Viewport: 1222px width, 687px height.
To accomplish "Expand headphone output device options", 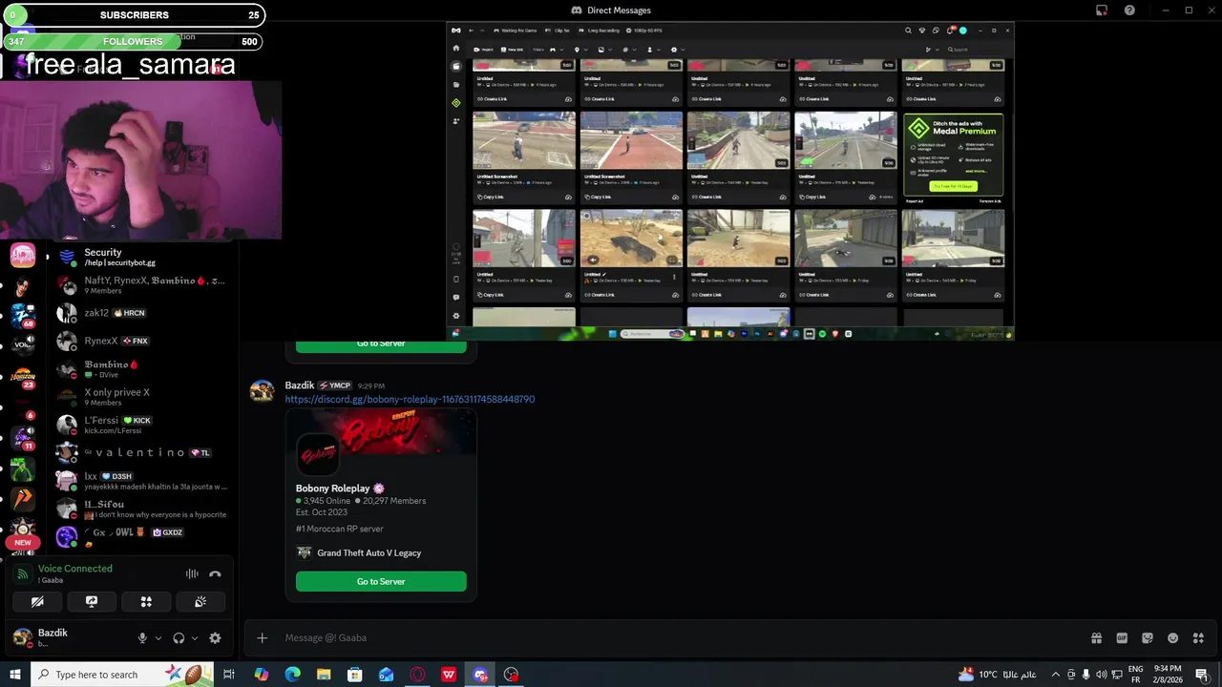I will click(195, 638).
